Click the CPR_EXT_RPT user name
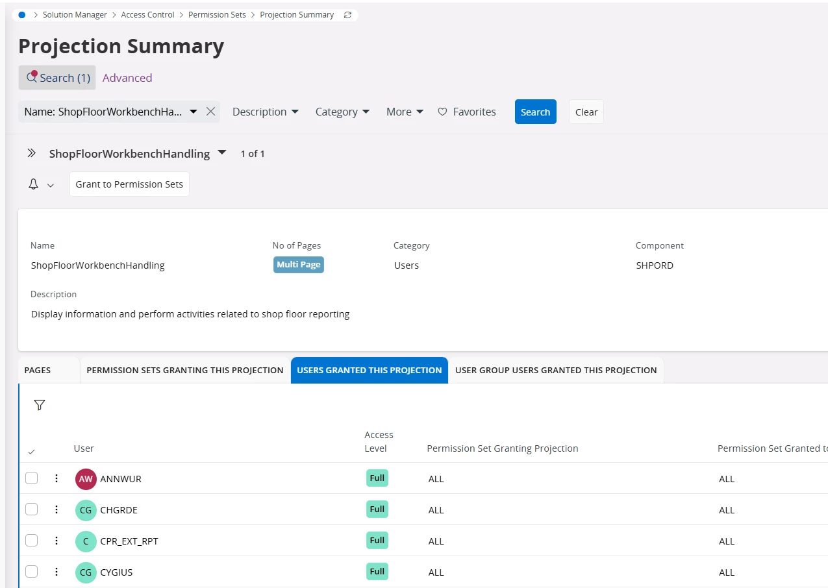 click(129, 541)
